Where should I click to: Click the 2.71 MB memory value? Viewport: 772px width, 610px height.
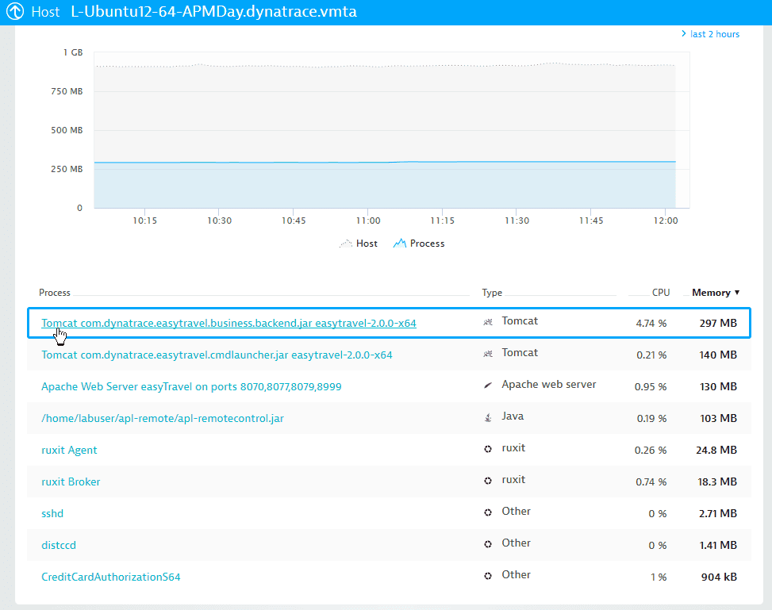[718, 513]
